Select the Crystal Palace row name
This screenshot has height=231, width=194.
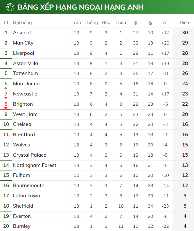point(30,155)
